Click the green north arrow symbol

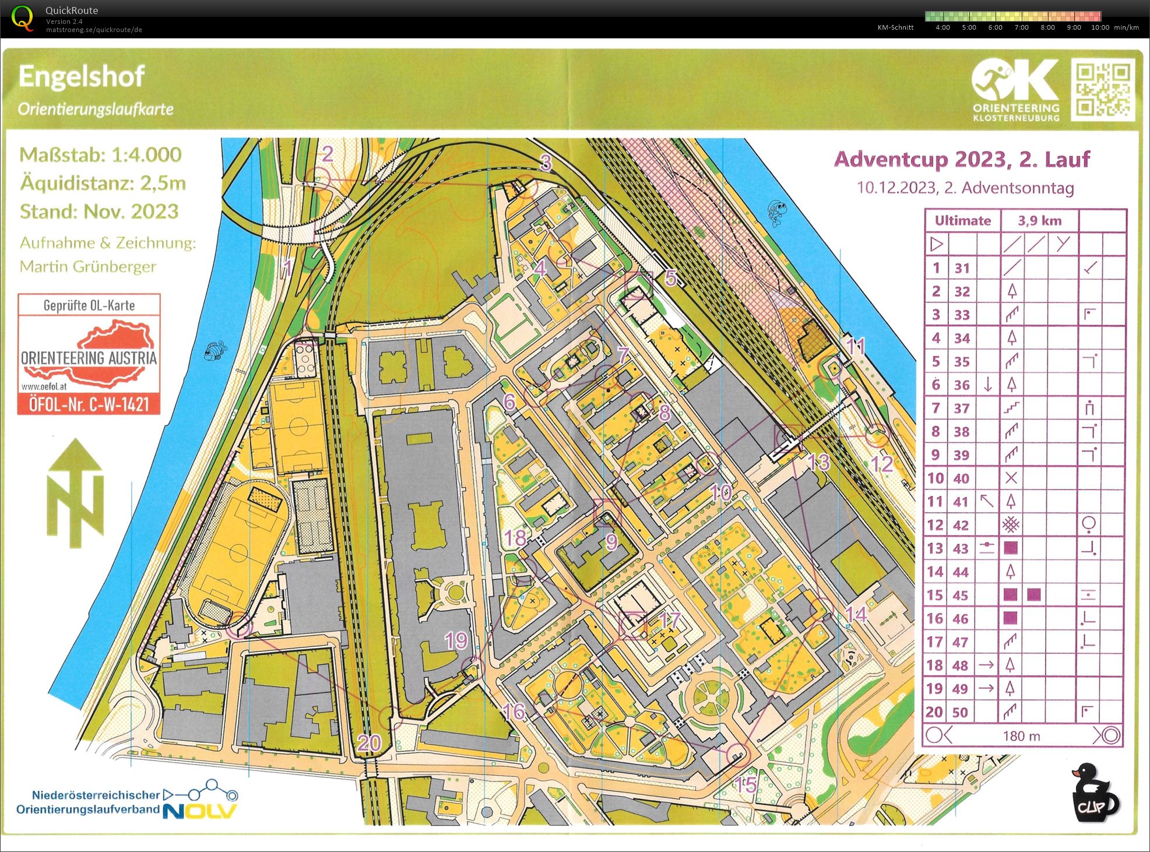tap(75, 493)
